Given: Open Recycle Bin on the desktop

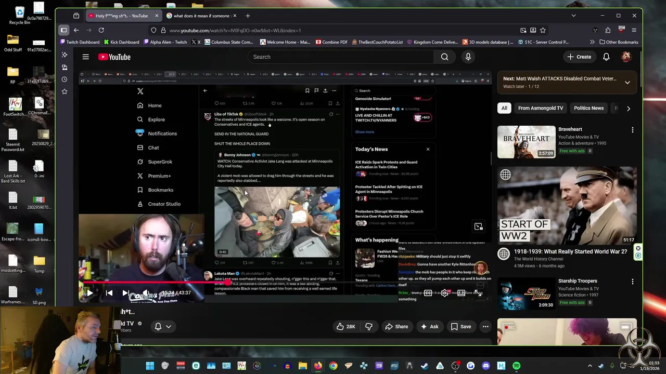Looking at the screenshot, I should 20,15.
